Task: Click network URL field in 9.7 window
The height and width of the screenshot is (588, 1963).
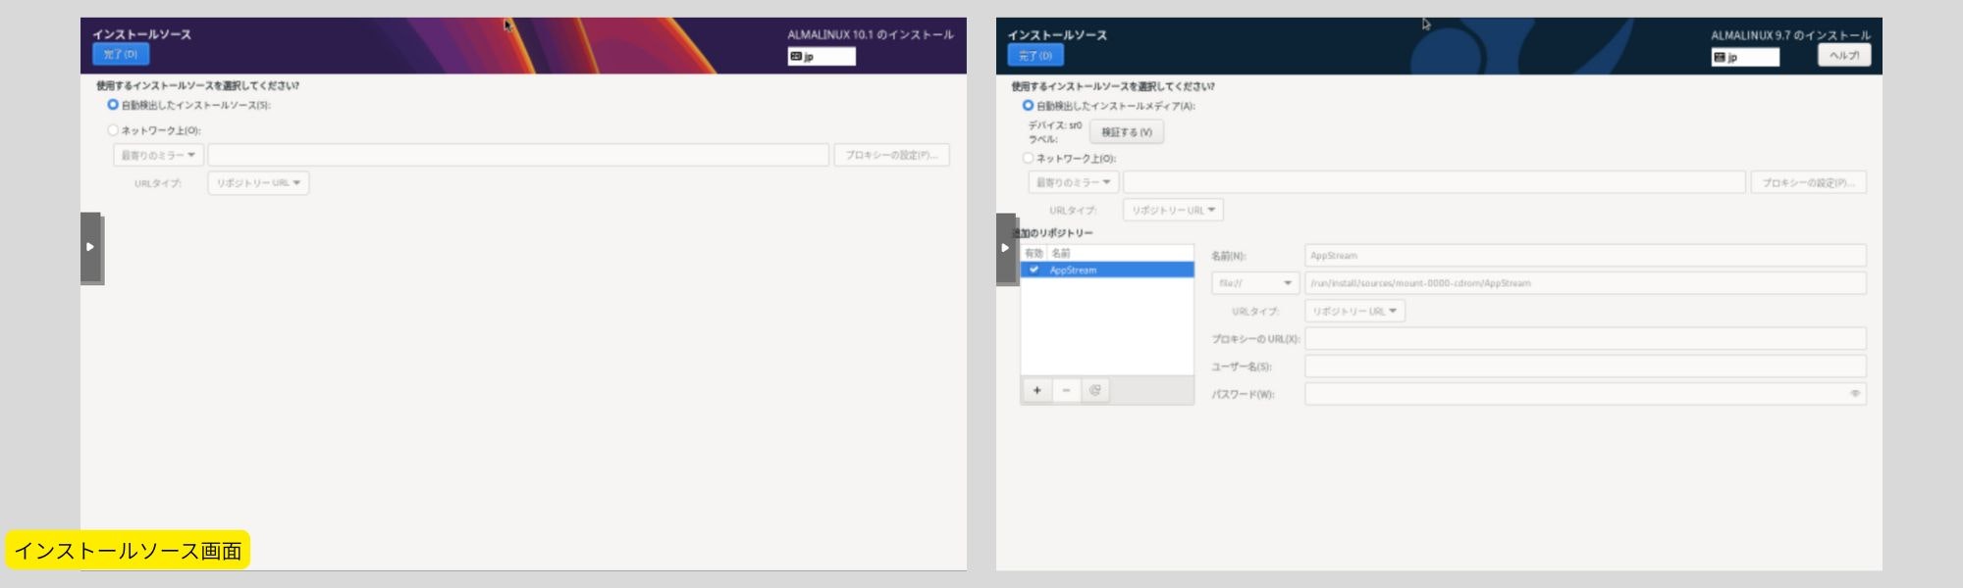Action: click(1434, 182)
